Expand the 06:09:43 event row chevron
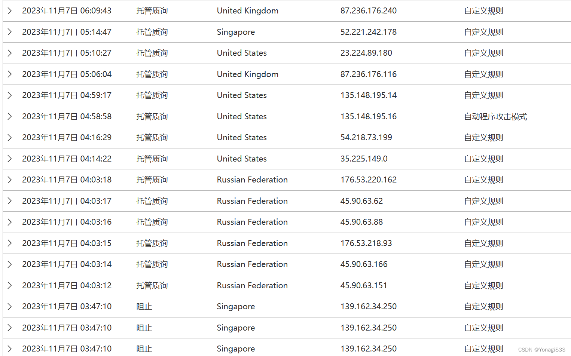The image size is (571, 356). pyautogui.click(x=10, y=11)
